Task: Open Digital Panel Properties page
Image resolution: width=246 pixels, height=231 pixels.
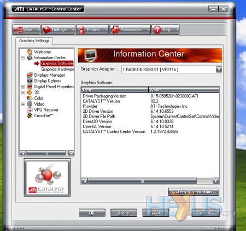Action: click(54, 86)
